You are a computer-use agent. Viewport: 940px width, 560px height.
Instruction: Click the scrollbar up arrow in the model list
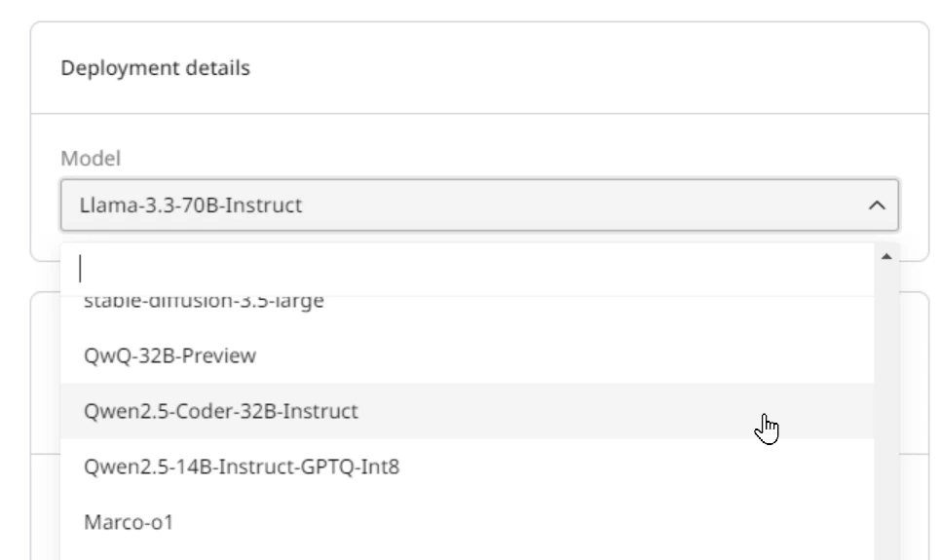[886, 256]
